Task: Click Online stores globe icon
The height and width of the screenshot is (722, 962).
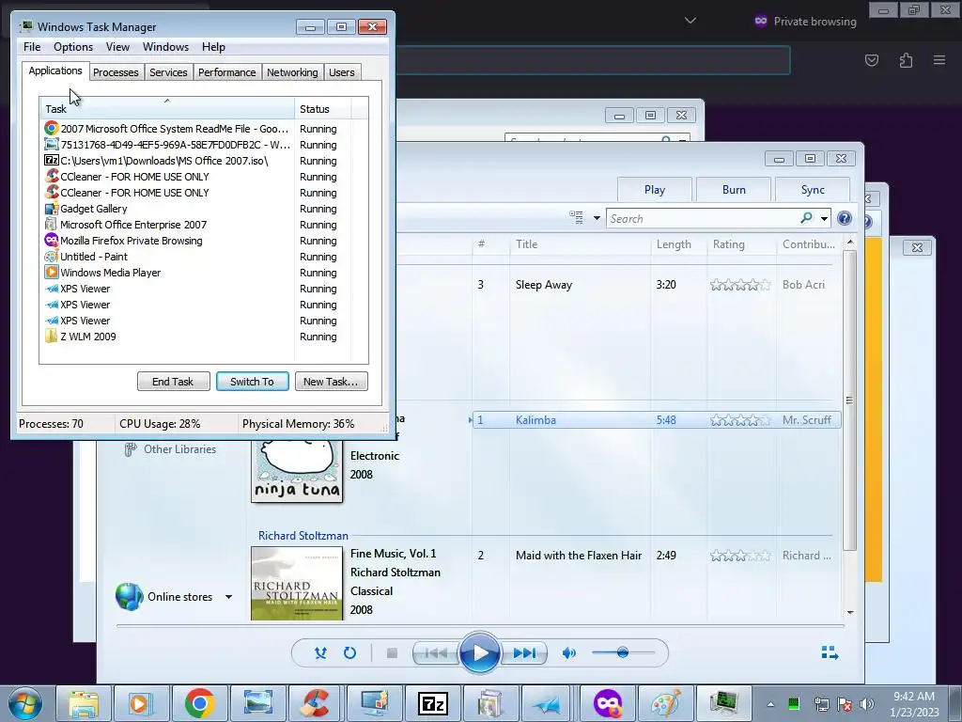Action: (130, 596)
